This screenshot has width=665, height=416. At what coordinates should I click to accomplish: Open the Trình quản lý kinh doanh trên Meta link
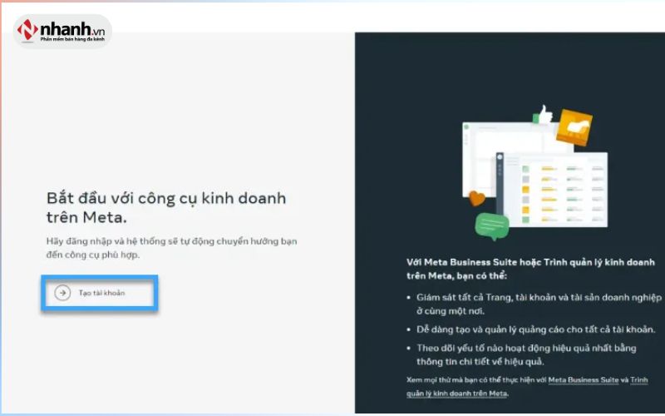(527, 387)
